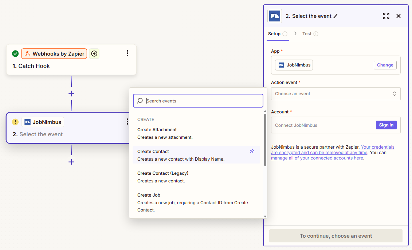This screenshot has height=250, width=412.
Task: Add a step between Catch Hook and JobNimbus
Action: coord(71,93)
